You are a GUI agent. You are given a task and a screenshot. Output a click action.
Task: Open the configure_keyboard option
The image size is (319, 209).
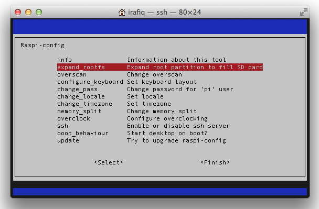(x=90, y=82)
